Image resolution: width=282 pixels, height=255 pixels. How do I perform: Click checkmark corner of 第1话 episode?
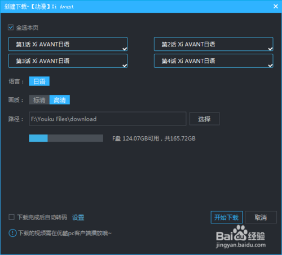pos(125,49)
